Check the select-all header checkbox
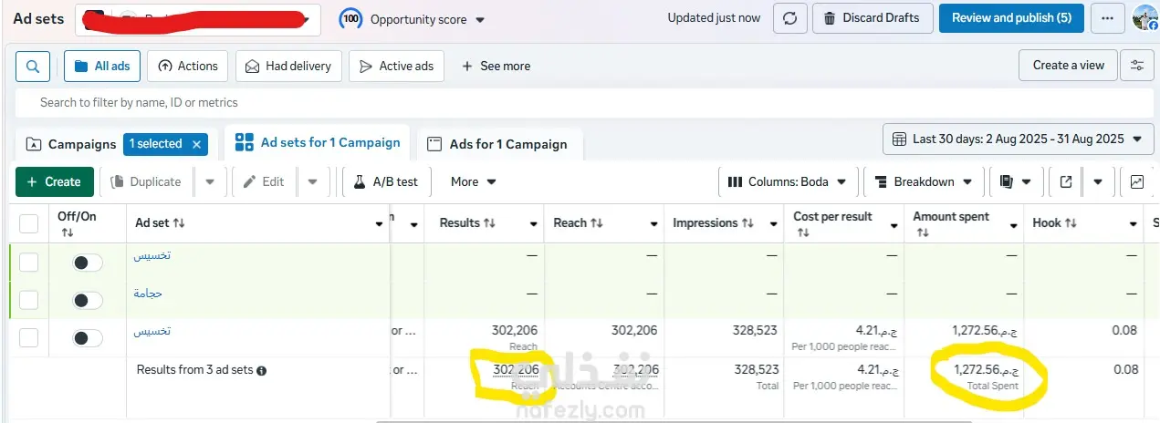Screen dimensions: 1160x423 pos(29,223)
